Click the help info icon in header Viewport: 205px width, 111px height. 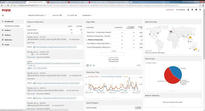point(196,10)
